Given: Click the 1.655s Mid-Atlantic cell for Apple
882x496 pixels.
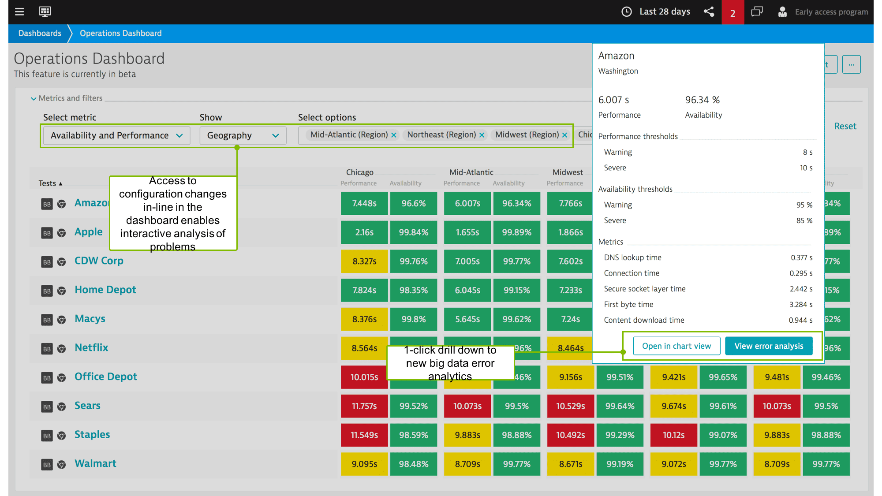Looking at the screenshot, I should point(467,232).
